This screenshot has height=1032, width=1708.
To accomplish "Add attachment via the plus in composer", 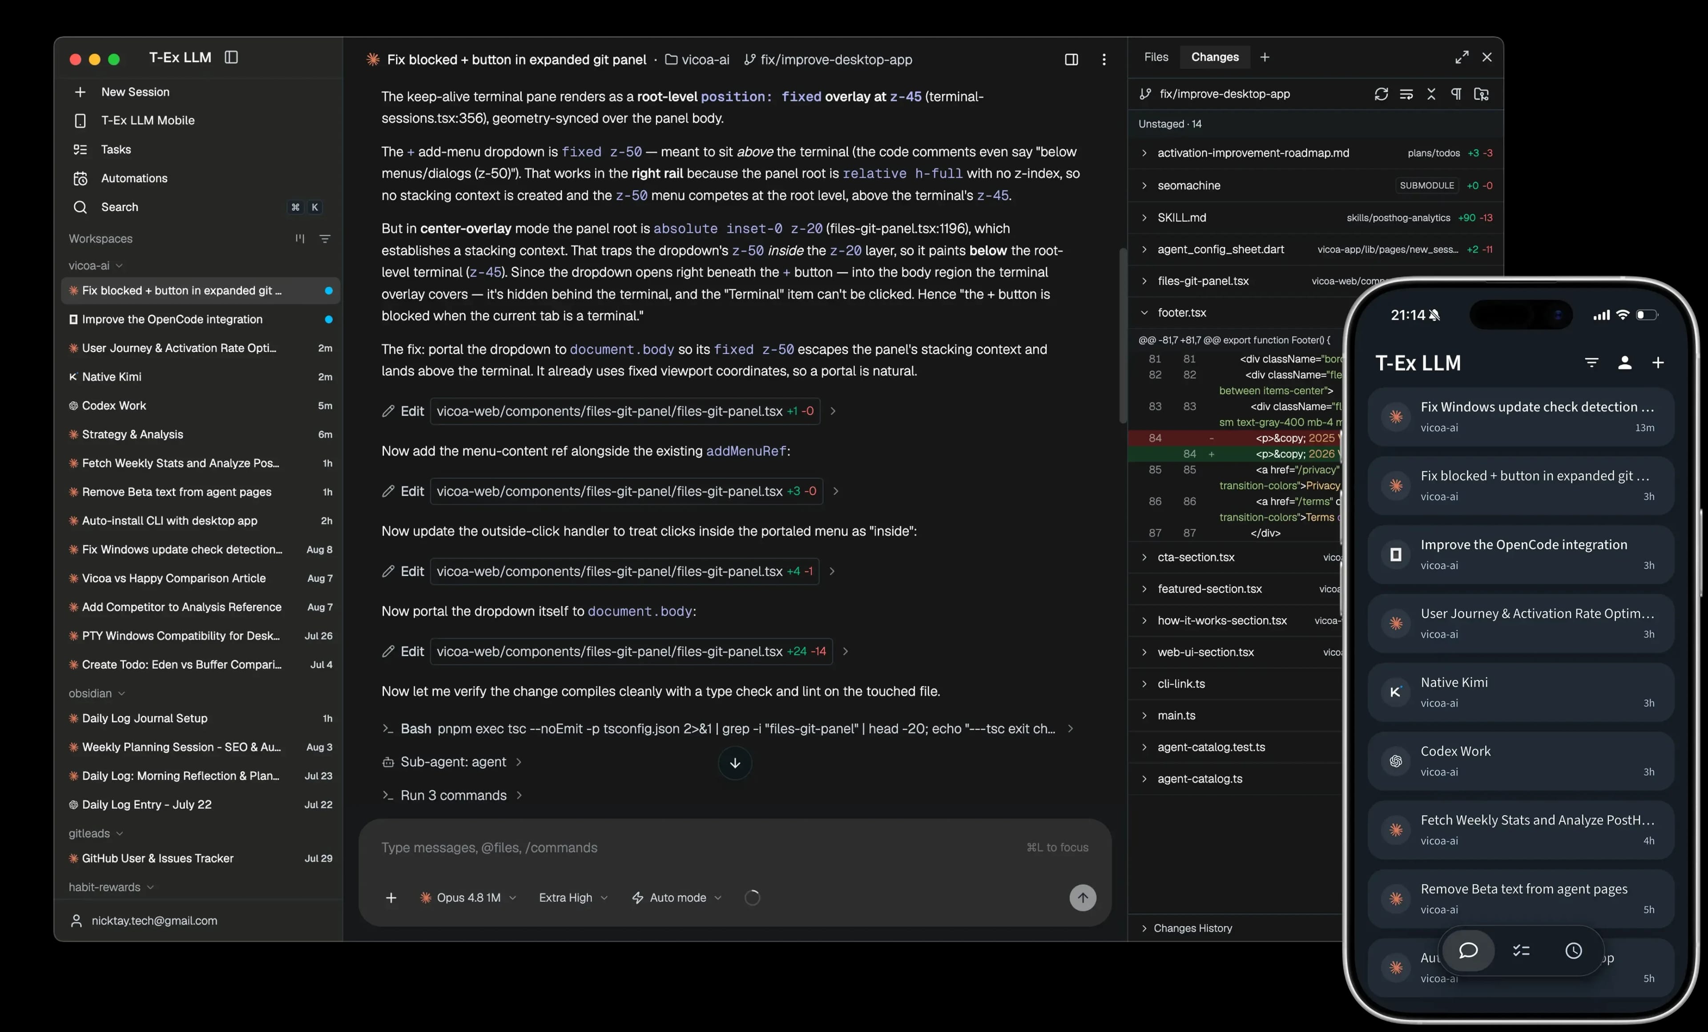I will click(391, 898).
